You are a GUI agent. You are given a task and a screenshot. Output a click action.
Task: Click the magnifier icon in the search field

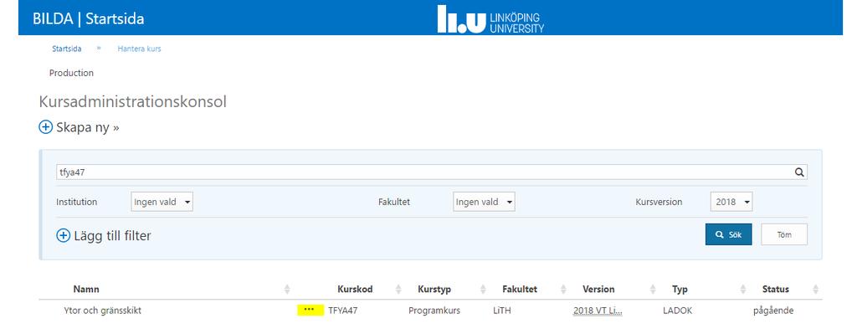799,172
